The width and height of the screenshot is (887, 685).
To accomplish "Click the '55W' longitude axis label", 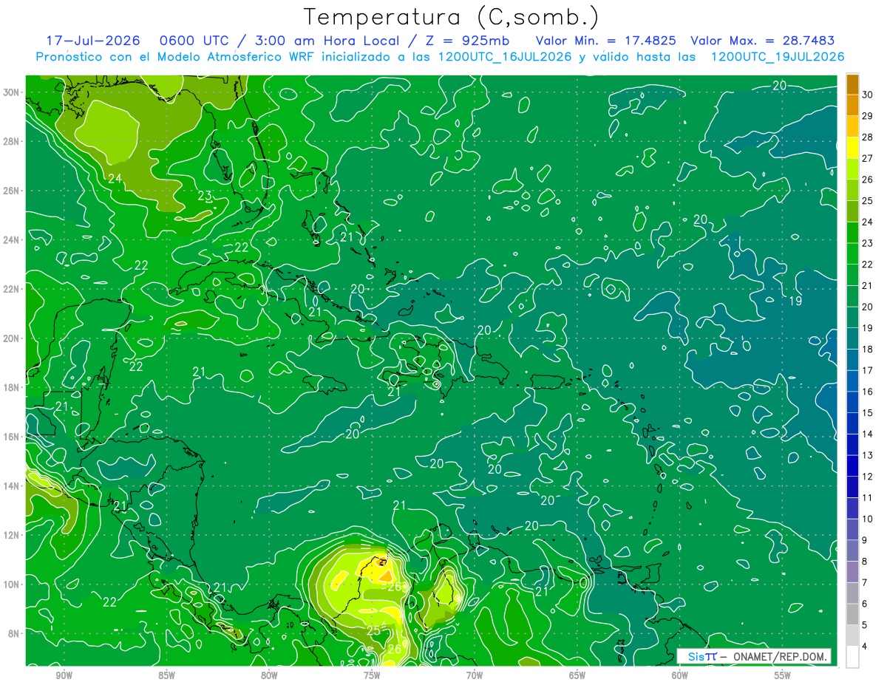I will (783, 675).
